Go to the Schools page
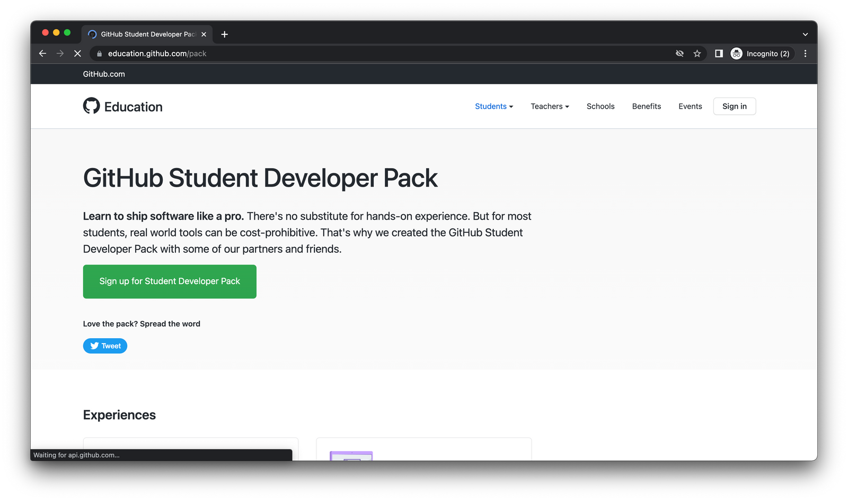This screenshot has width=848, height=501. [600, 107]
